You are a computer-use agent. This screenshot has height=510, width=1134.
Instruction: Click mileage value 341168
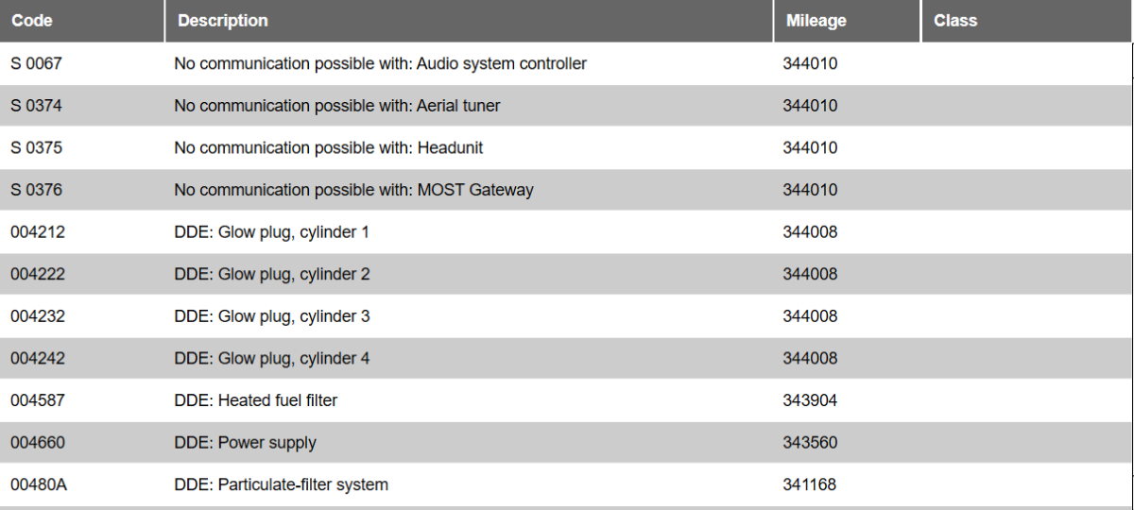click(809, 484)
